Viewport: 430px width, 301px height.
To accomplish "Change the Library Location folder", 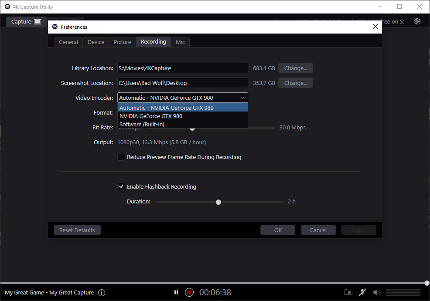I will (x=296, y=68).
